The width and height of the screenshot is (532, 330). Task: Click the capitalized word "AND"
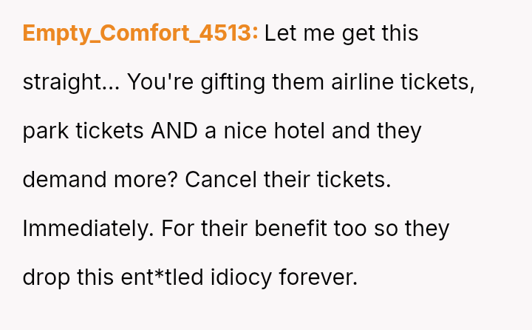(174, 131)
